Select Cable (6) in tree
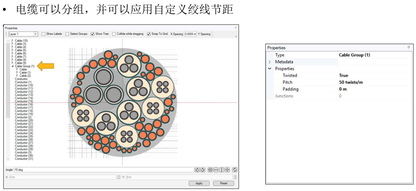The height and width of the screenshot is (191, 416). tap(21, 53)
